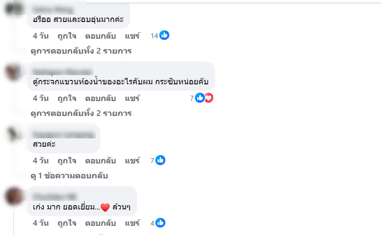
Task: Click แชร์ under the เก่ง มาก ยอดเยี่ยม comment
Action: (x=132, y=223)
